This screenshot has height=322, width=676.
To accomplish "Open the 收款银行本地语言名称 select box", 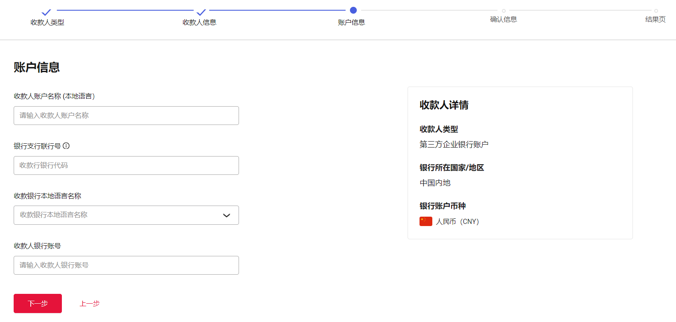I will pos(119,215).
